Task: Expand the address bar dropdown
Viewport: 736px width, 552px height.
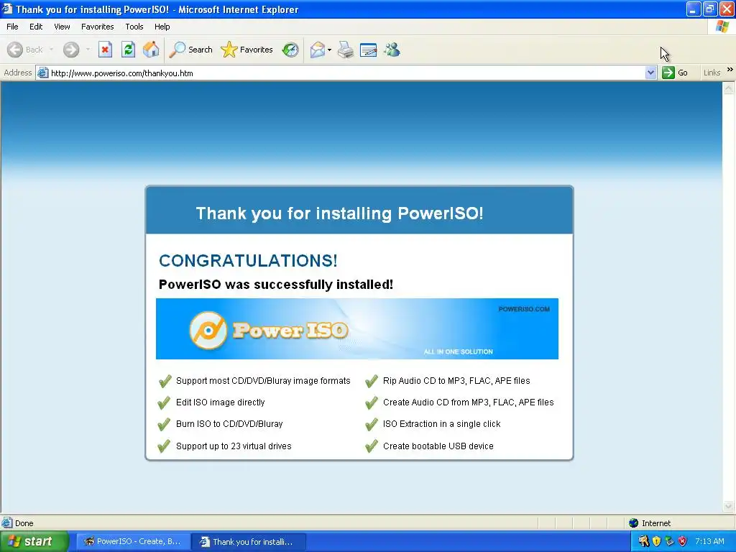Action: tap(650, 73)
